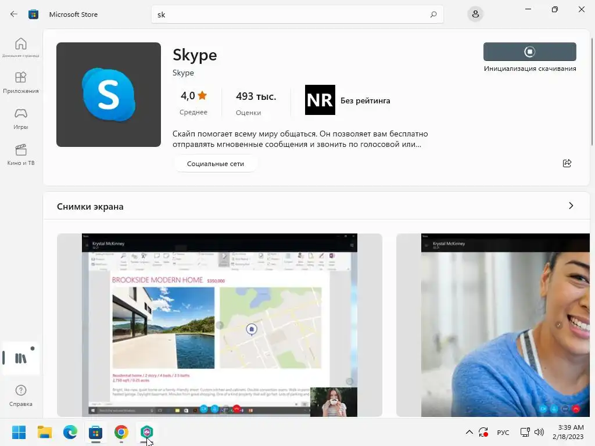Open the Home page in the sidebar
595x446 pixels.
(x=20, y=48)
